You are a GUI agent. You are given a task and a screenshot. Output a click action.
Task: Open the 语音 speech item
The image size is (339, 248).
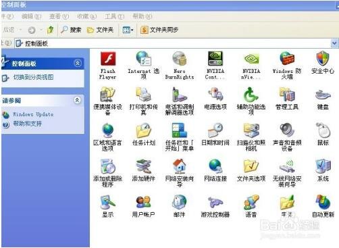coord(251,206)
